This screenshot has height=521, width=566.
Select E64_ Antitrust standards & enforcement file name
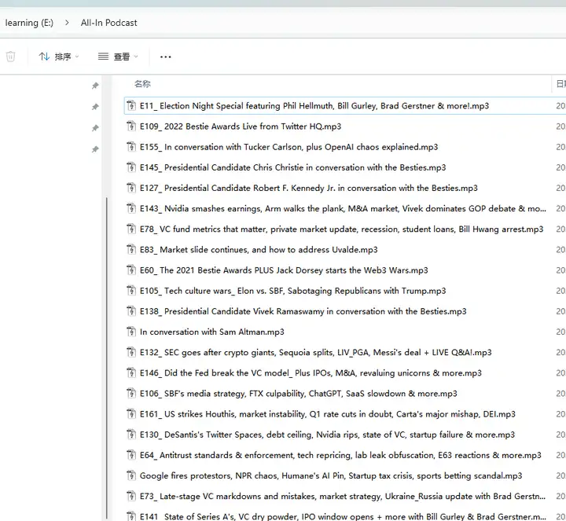[340, 455]
